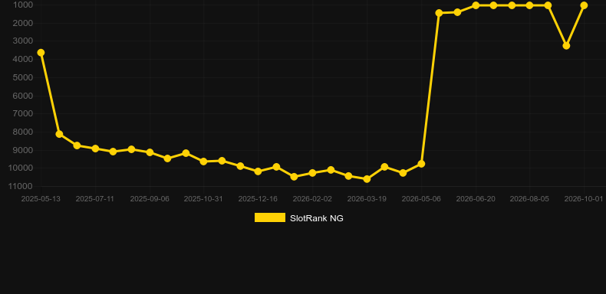This screenshot has width=606, height=294.
Task: Click the data point above 2026-08-05
Action: (x=529, y=5)
